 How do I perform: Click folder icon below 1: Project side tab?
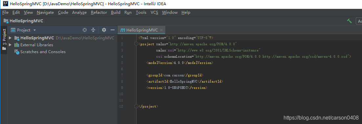[4, 49]
